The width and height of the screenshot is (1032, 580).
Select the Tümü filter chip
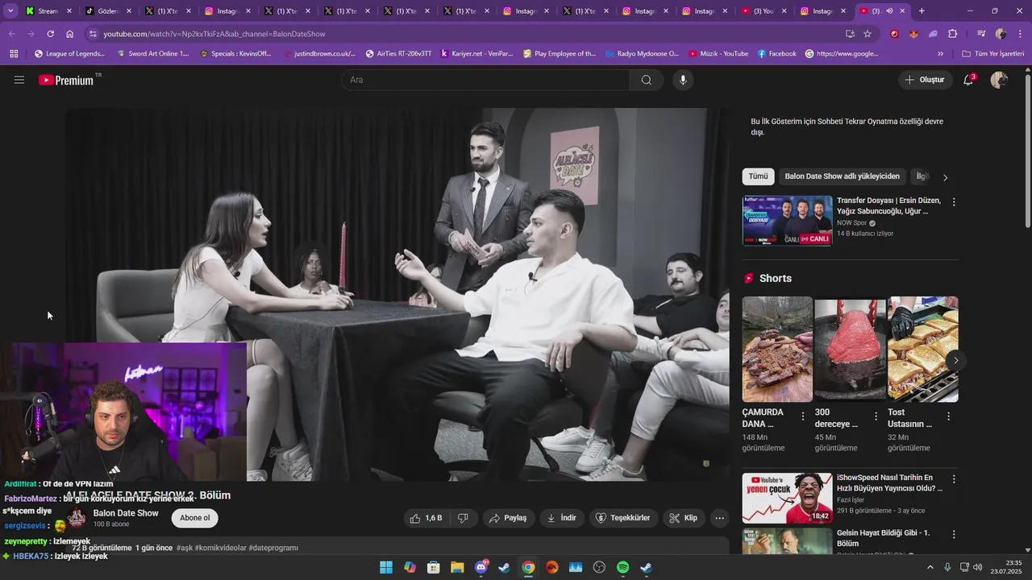[758, 176]
